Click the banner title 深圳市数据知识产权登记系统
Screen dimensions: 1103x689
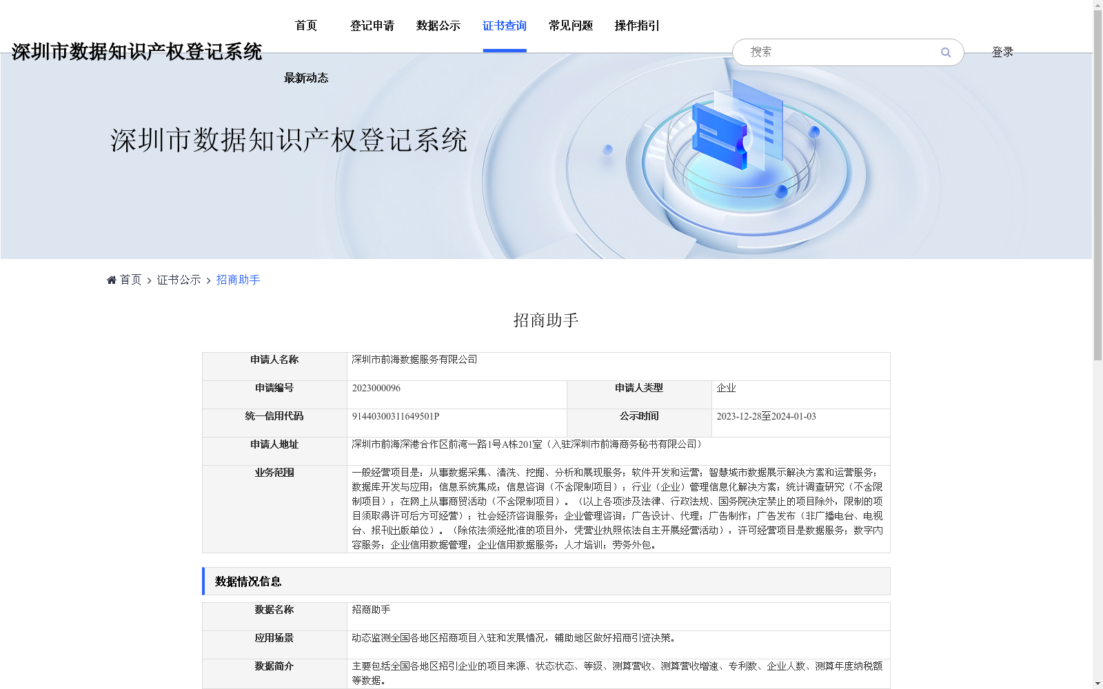[x=289, y=140]
